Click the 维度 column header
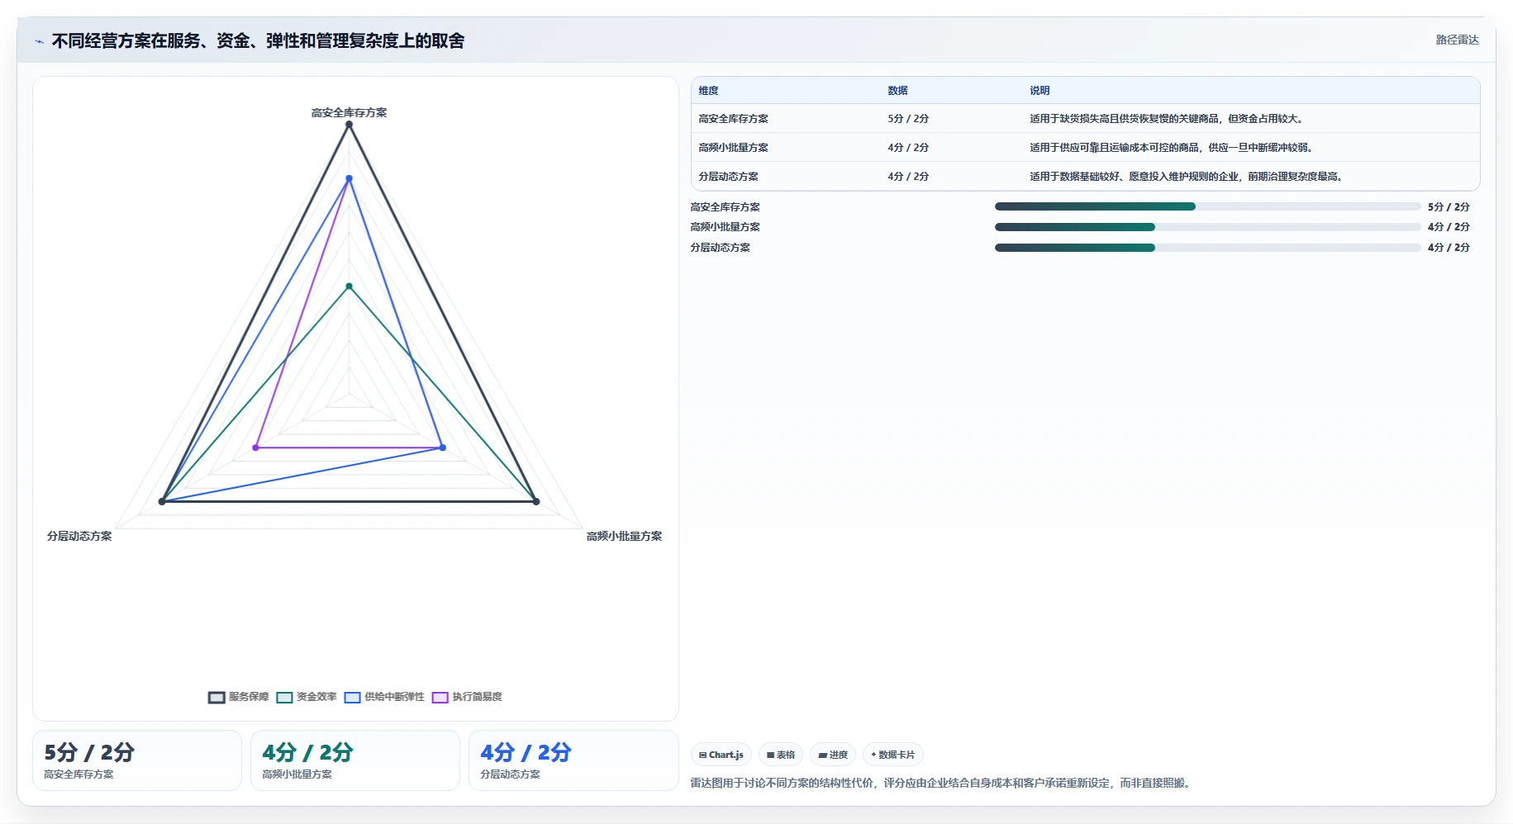Screen dimensions: 1513x824 click(709, 91)
